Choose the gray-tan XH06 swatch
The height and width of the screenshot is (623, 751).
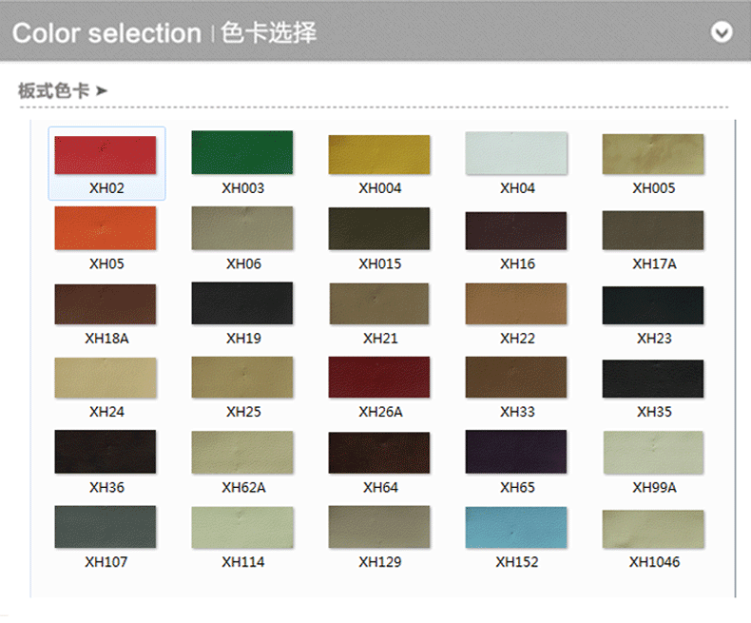[x=242, y=228]
